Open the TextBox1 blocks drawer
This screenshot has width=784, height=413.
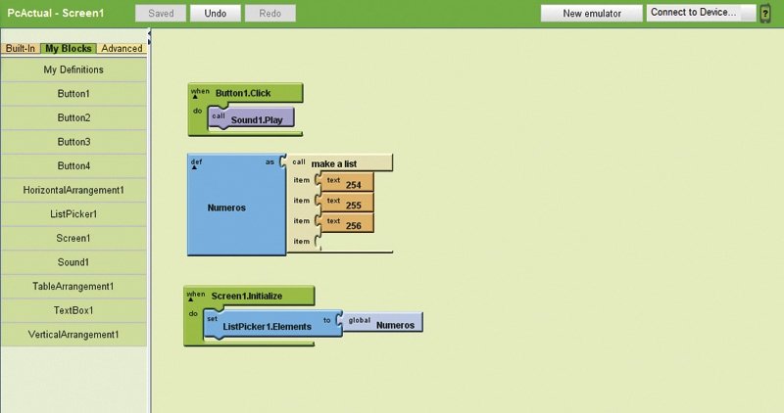coord(73,310)
